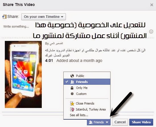Open the smiley emoticon picker
This screenshot has width=156, height=127.
tap(151, 32)
